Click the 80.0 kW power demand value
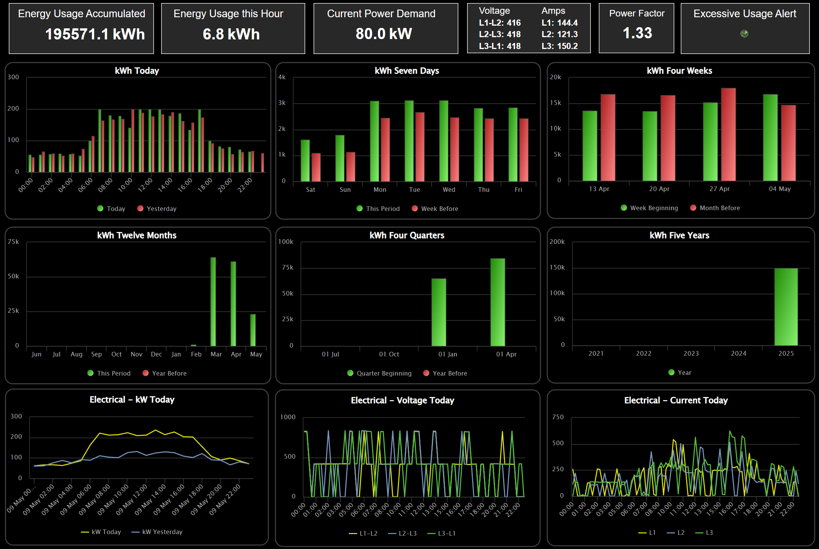This screenshot has width=819, height=549. (384, 34)
